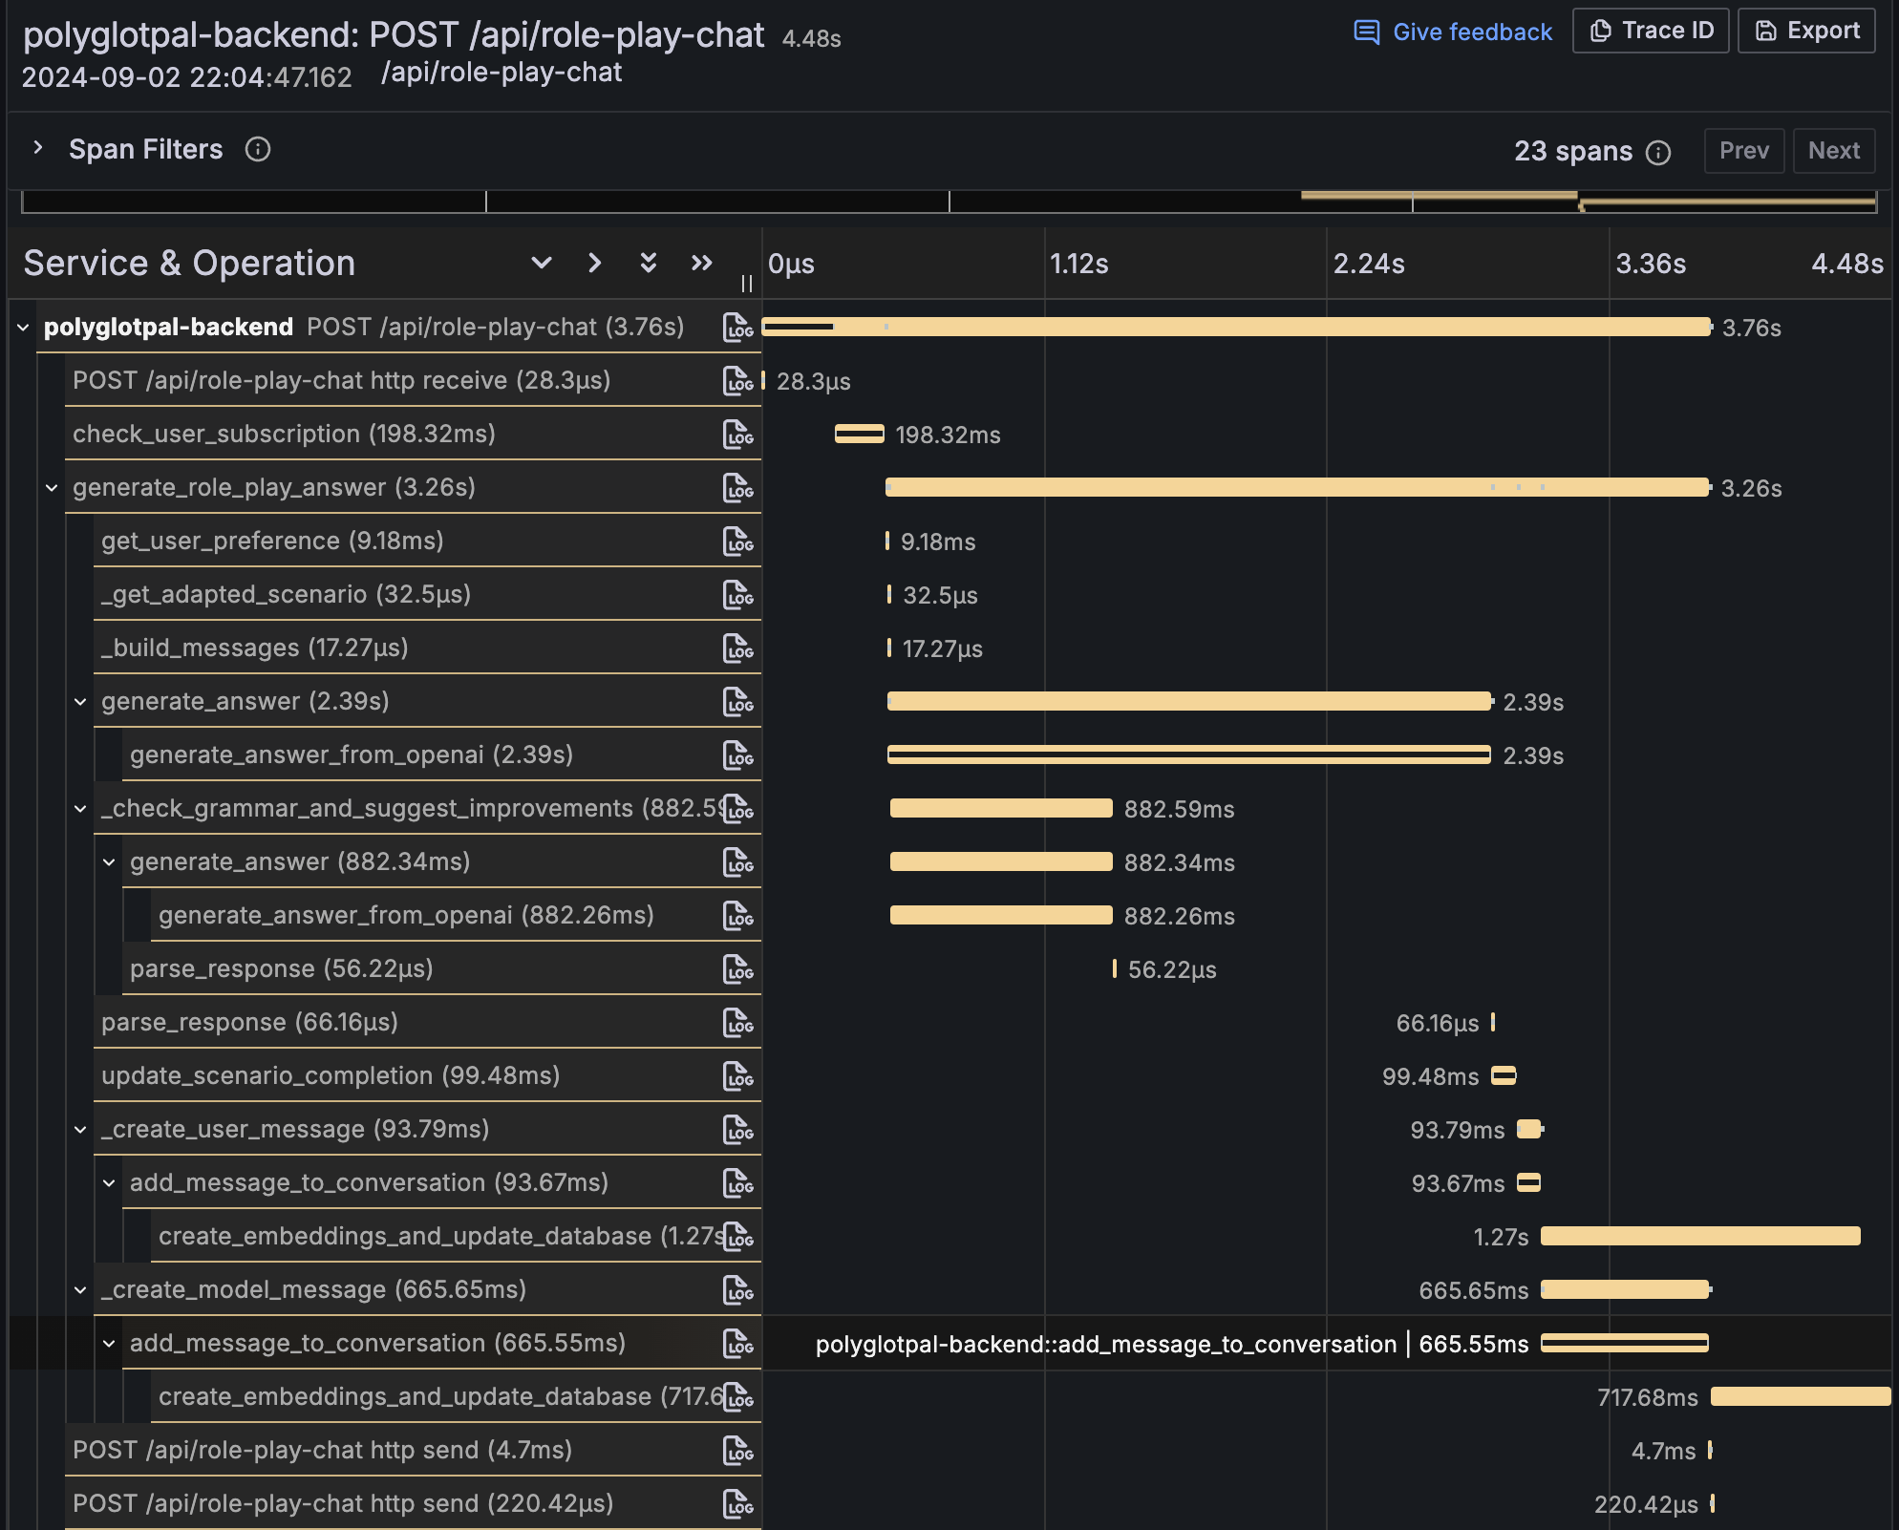Click the generate_answer_from_openai 2.39s timeline bar
Screen dimensions: 1899x1530
1188,755
